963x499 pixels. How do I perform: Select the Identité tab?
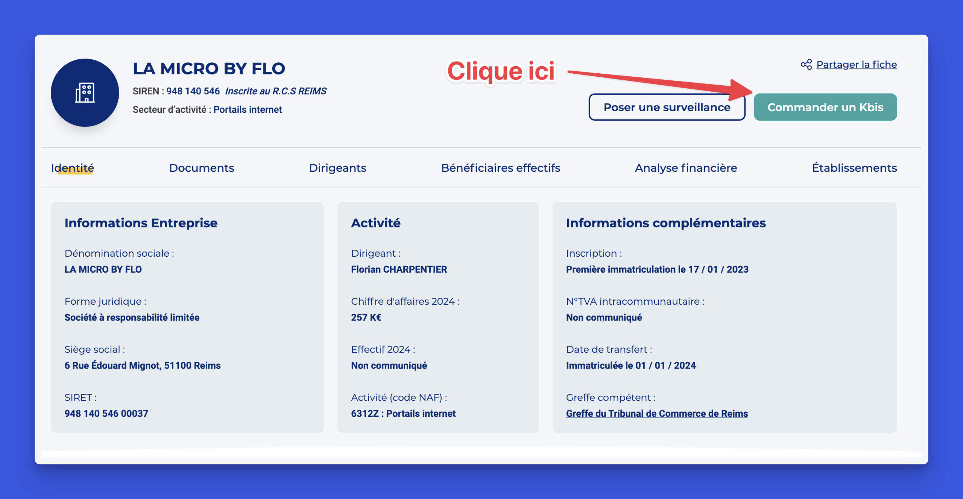tap(73, 168)
